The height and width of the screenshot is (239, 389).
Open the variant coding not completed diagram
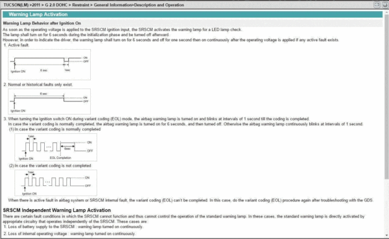tap(56, 183)
